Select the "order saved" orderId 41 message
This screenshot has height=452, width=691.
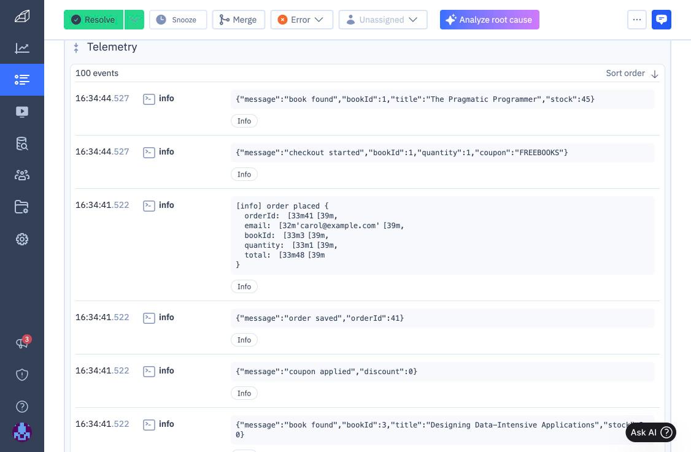click(442, 318)
